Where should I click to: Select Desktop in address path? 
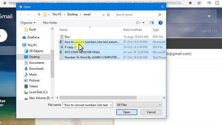[x=72, y=15]
